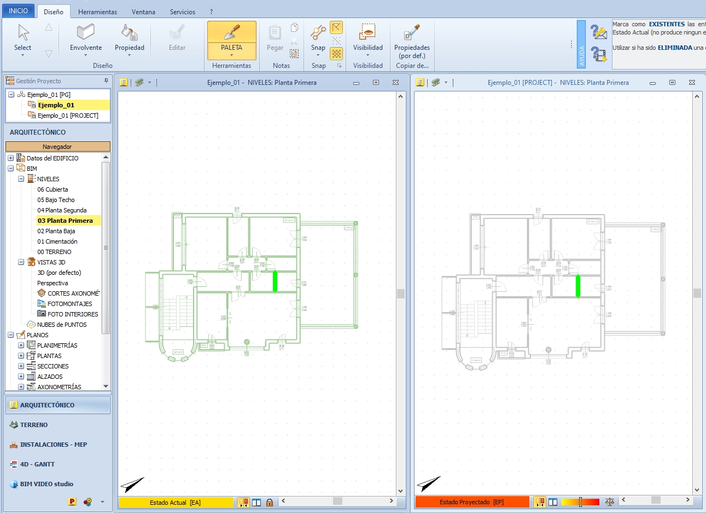Open the ARQUITECTÓNICO module button
The height and width of the screenshot is (513, 706).
pyautogui.click(x=57, y=405)
